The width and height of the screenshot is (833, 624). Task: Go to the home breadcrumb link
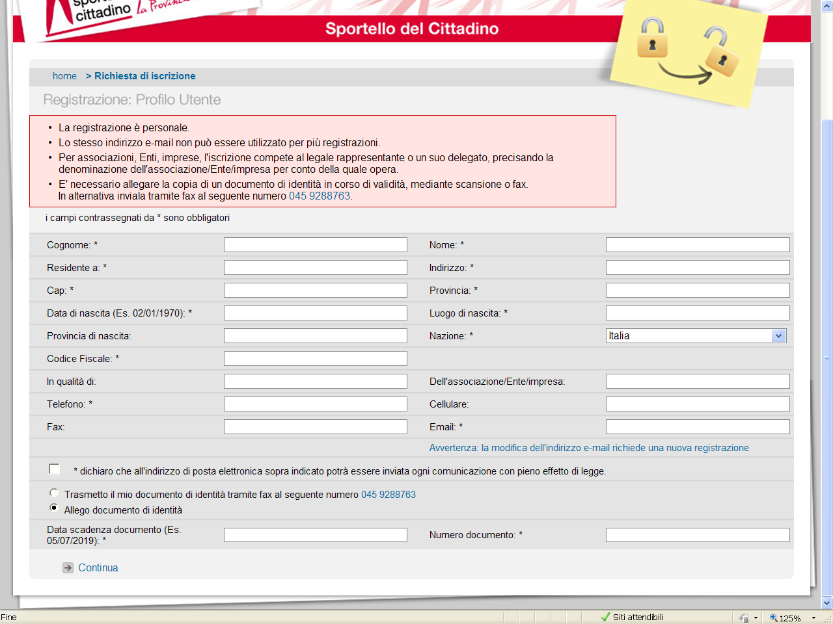pos(64,76)
